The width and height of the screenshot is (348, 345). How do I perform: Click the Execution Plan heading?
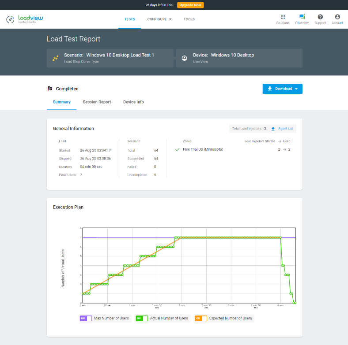(x=68, y=207)
